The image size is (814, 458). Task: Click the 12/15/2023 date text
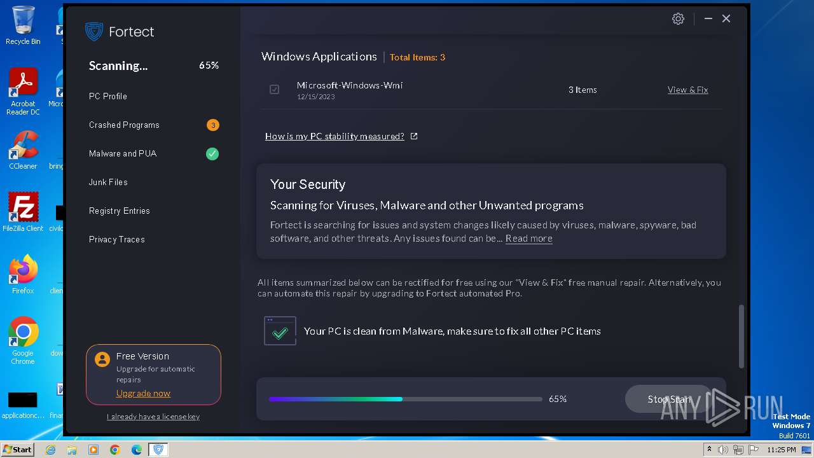click(315, 97)
